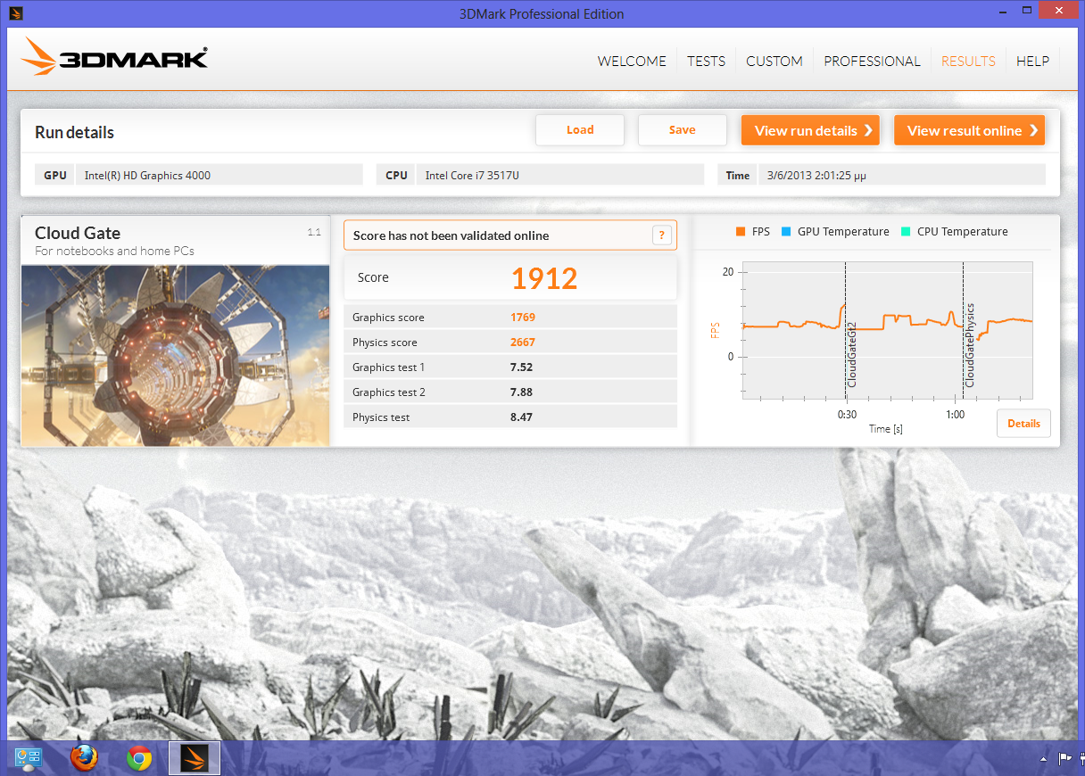1085x776 pixels.
Task: Click the Action Center flag icon
Action: pos(1064,759)
